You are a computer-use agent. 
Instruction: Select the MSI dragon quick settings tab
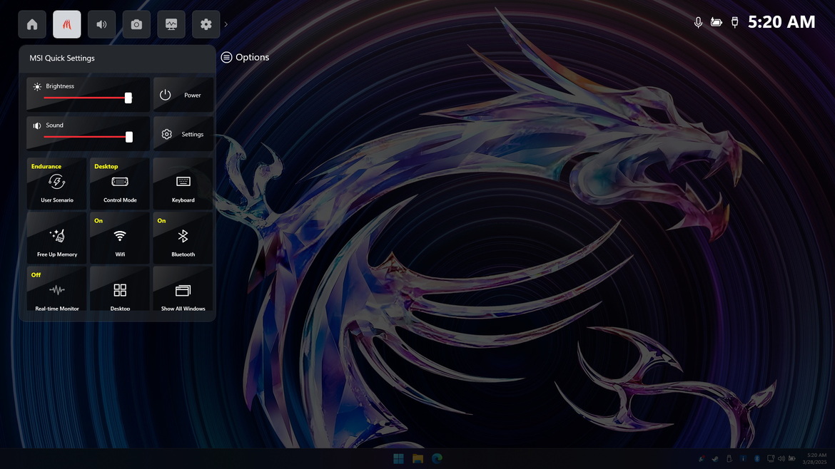pyautogui.click(x=66, y=24)
